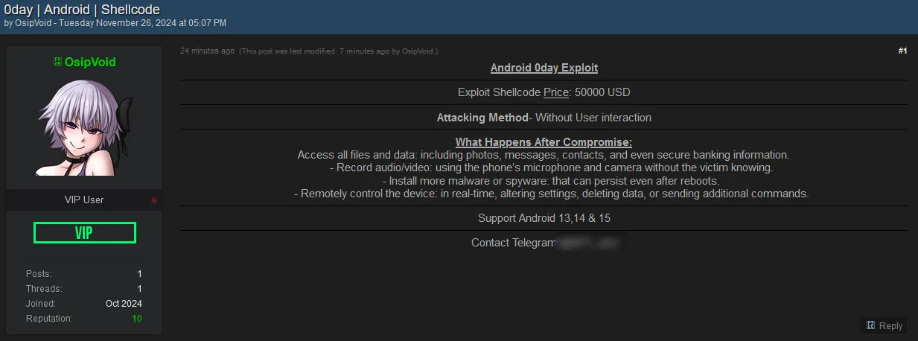Click the 24 minutes ago timestamp

coord(207,51)
